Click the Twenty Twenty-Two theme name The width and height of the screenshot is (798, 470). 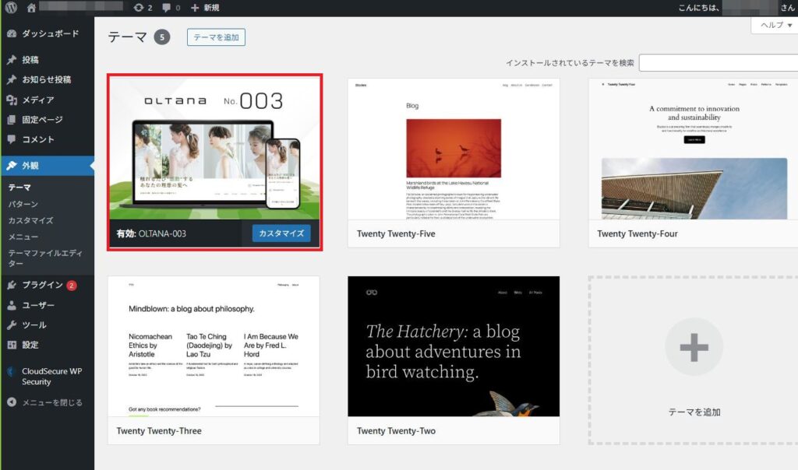click(x=396, y=431)
